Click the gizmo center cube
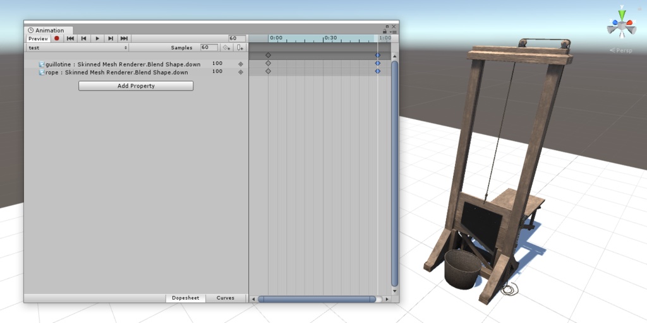The image size is (647, 323). [x=622, y=26]
